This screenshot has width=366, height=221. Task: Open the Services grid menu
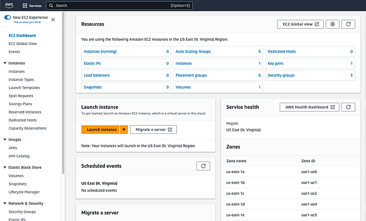point(32,6)
